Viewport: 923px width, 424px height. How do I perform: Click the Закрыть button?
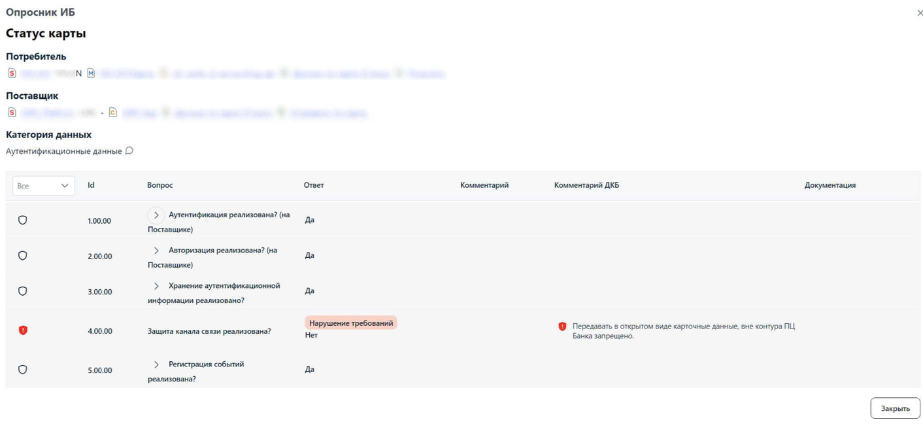tap(895, 408)
